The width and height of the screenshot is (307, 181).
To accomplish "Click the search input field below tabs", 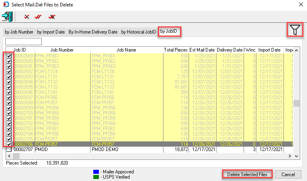I will pyautogui.click(x=24, y=42).
